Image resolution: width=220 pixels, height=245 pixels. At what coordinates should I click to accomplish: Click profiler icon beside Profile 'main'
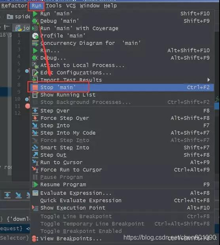[x=35, y=36]
